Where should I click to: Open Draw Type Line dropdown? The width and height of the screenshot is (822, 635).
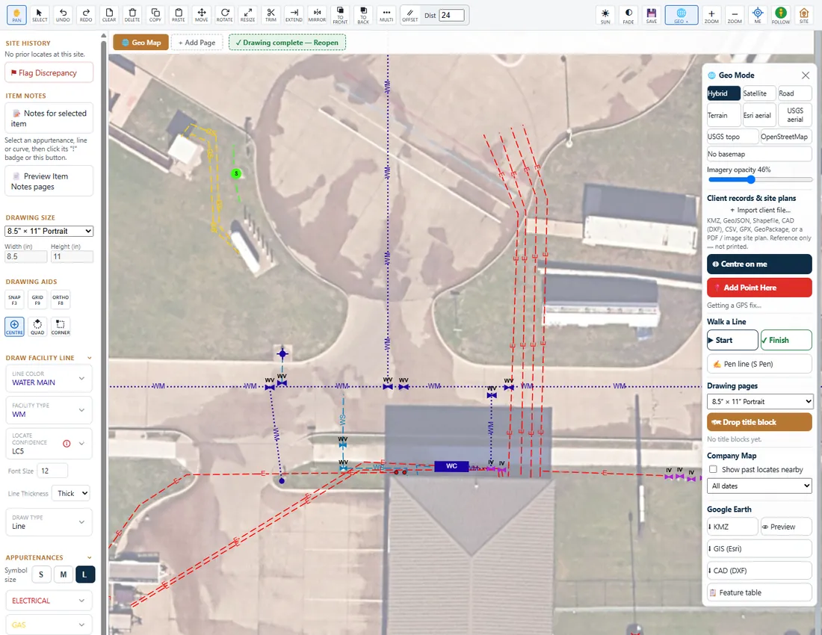49,522
